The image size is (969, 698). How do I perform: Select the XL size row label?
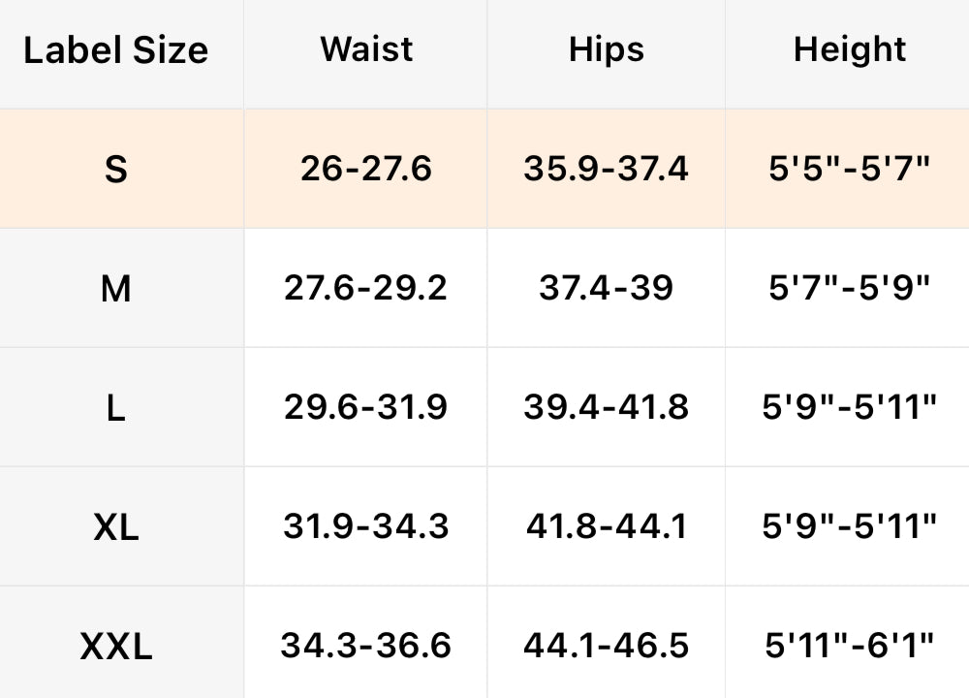coord(115,527)
